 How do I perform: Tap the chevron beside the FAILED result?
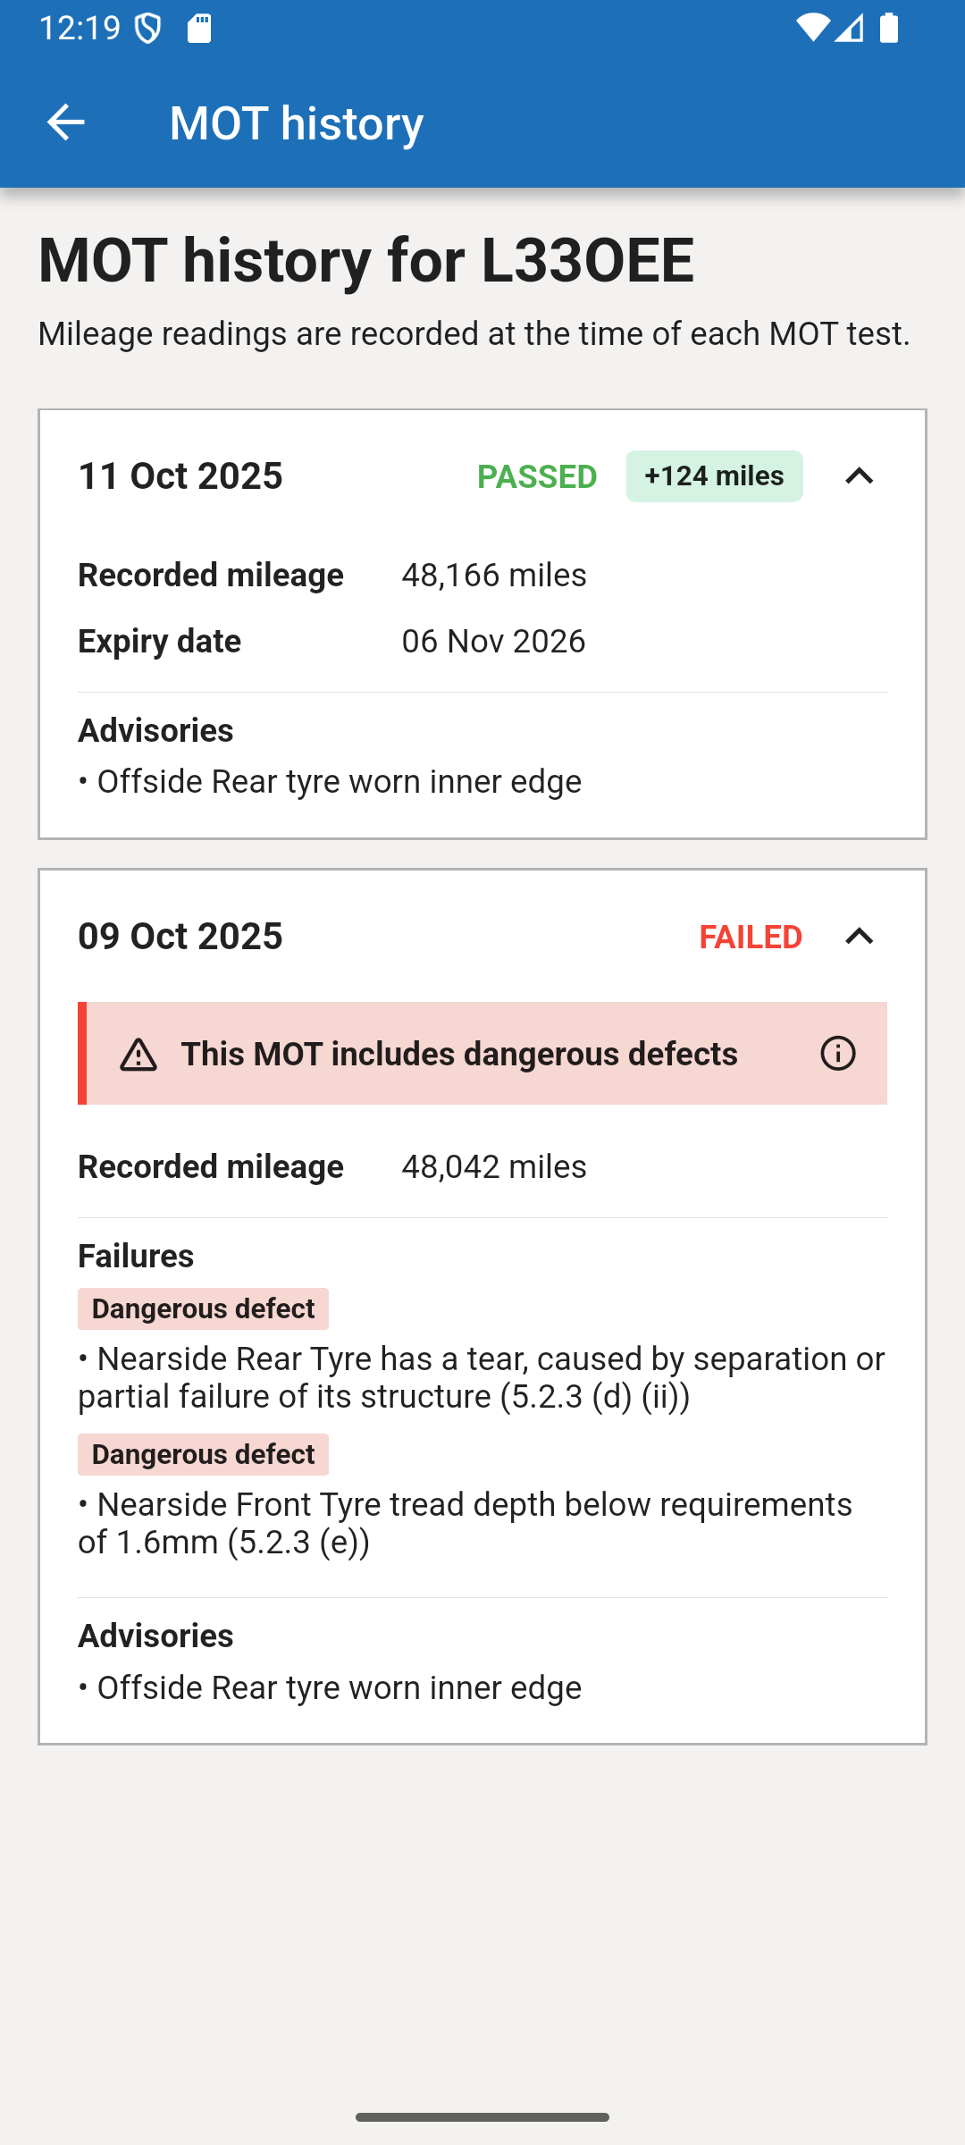(859, 937)
